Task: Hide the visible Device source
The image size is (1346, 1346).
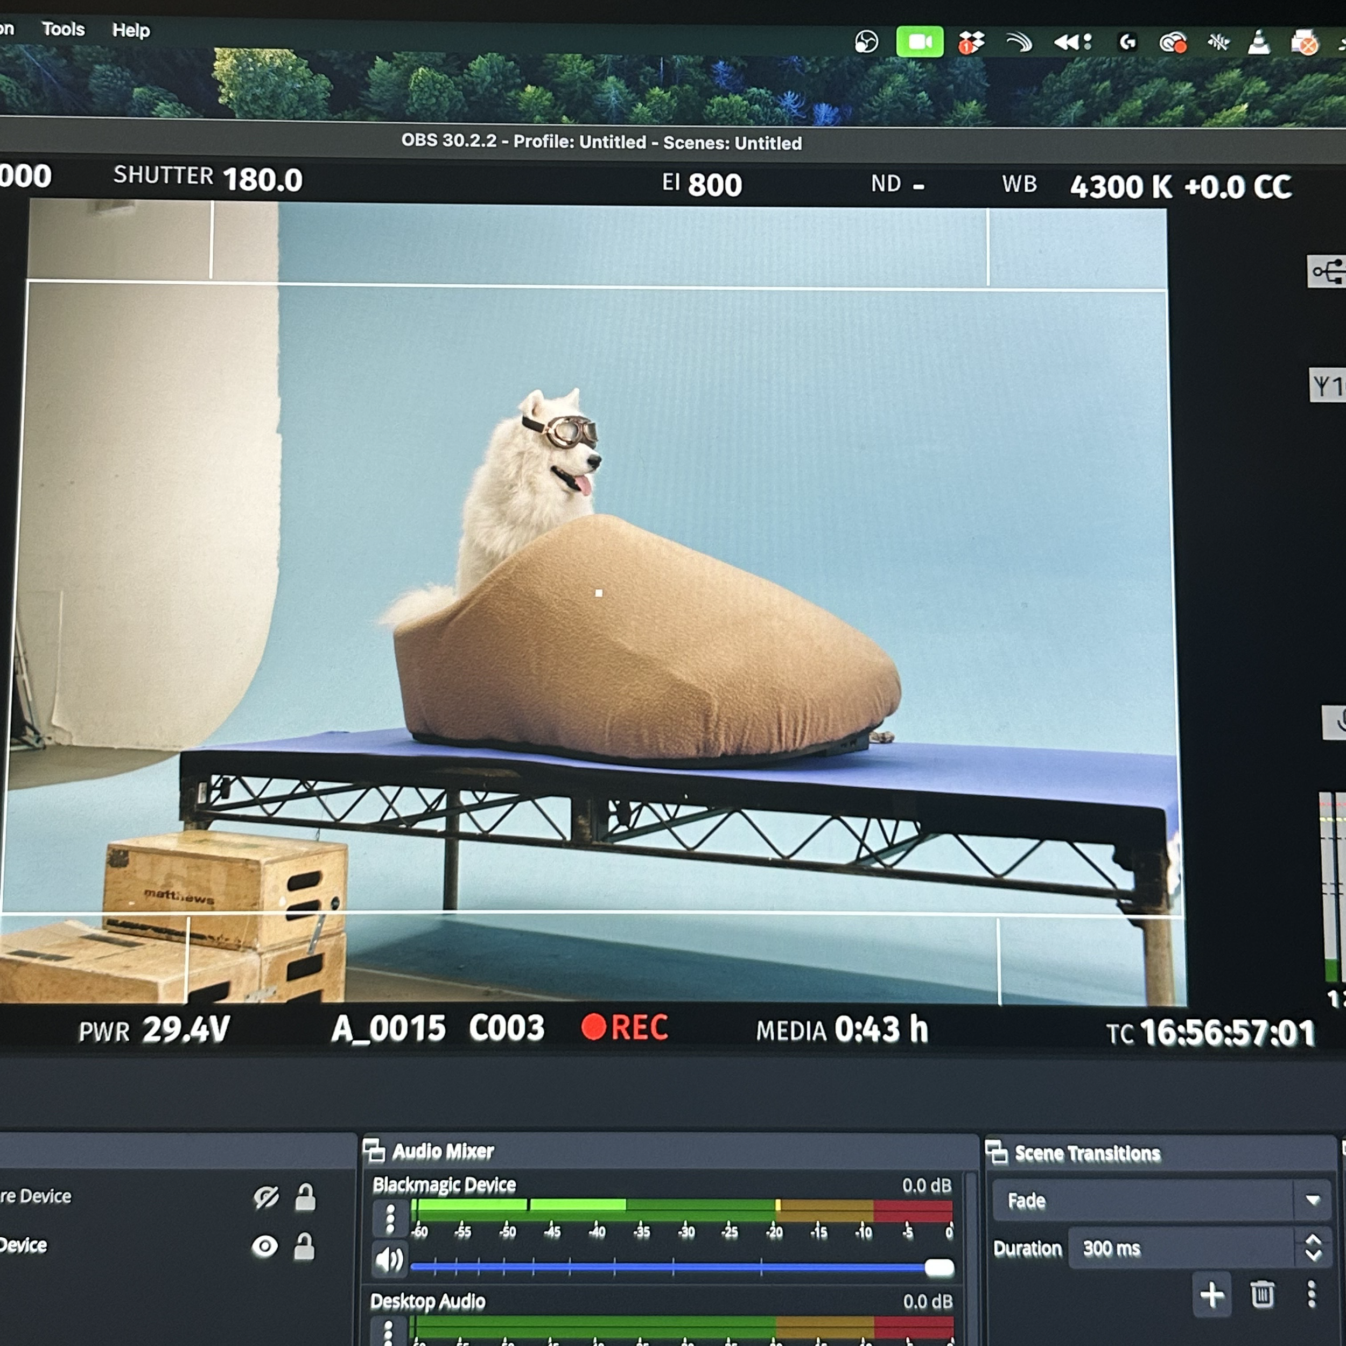Action: point(265,1246)
